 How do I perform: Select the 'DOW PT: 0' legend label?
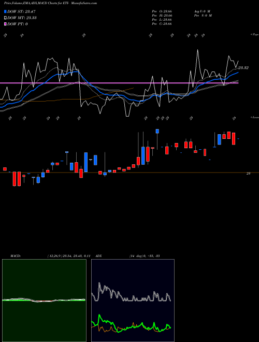[18, 24]
